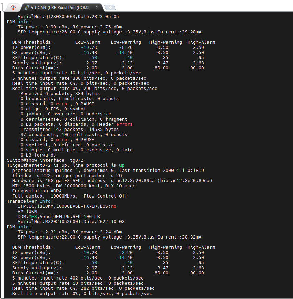
Task: Click the 'Hardware is 10Giga-FX-SFP' line
Action: (x=112, y=181)
